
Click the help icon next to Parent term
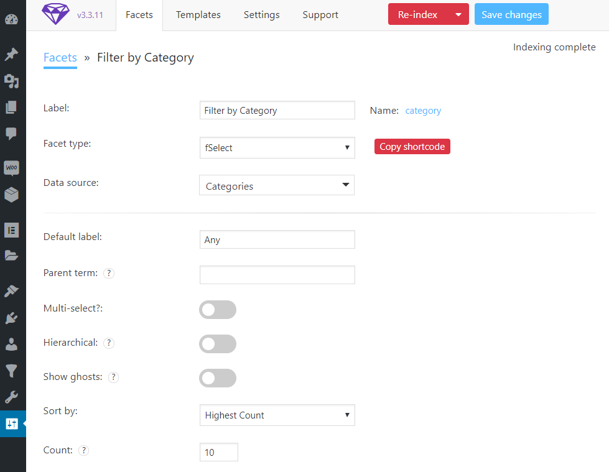[x=109, y=273]
